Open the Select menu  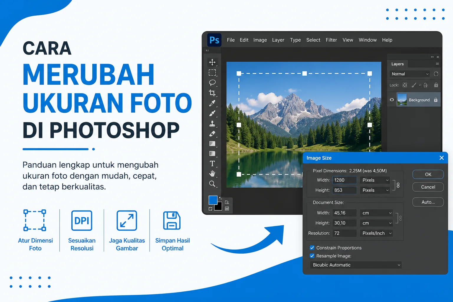313,40
